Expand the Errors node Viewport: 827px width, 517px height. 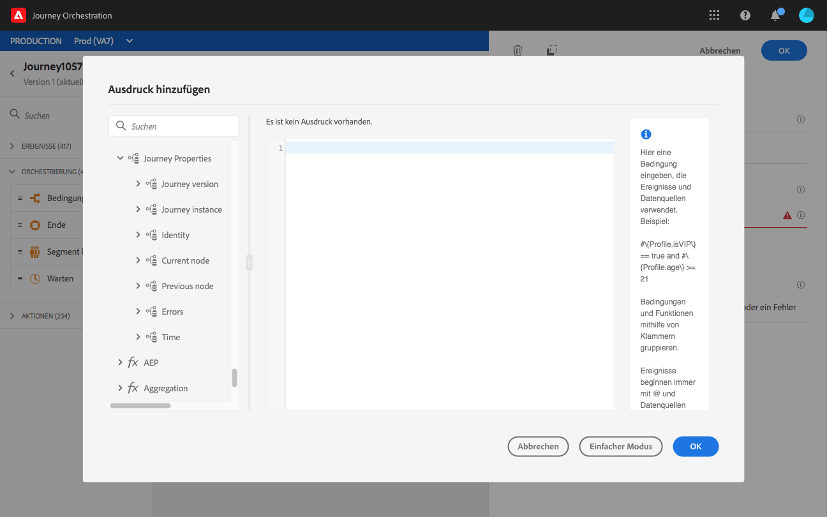(x=138, y=311)
